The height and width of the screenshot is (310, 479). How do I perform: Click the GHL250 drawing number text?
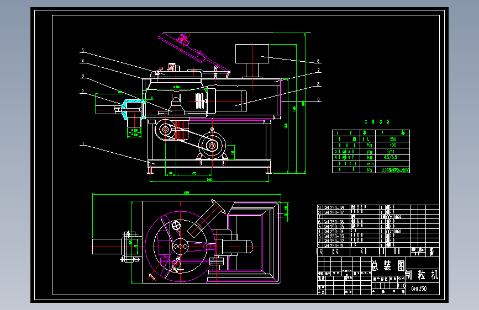click(419, 288)
